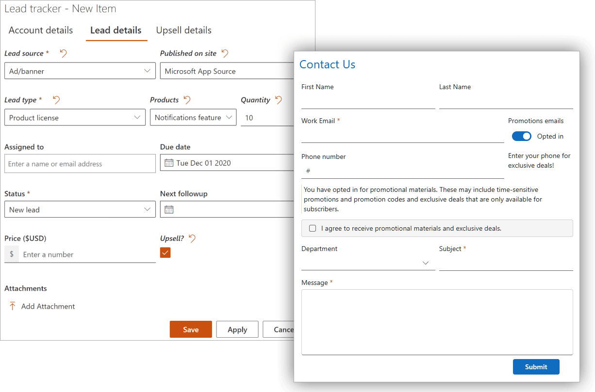Click the dollar sign icon in Price field
595x392 pixels.
[12, 254]
